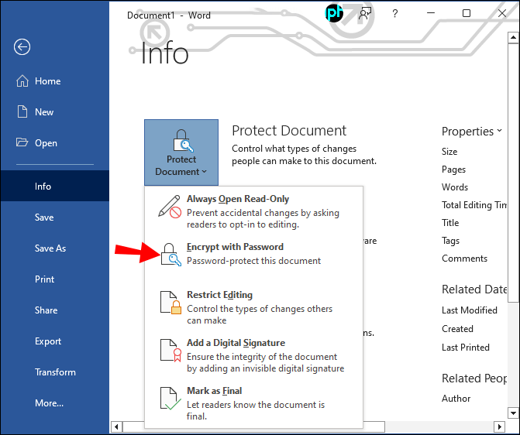Click the Encrypt with Password lock icon
Screen dimensions: 520x435
(170, 254)
